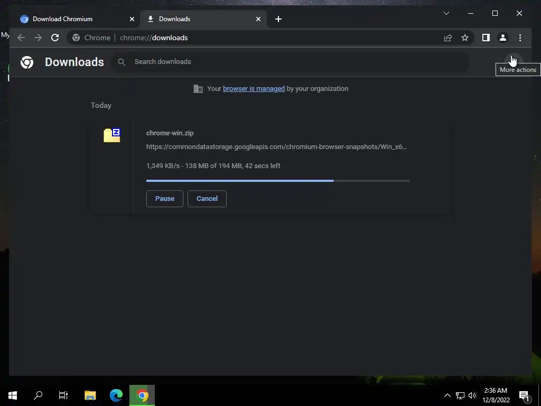Screen dimensions: 541x406
Task: Open Microsoft Edge from taskbar
Action: coord(116,395)
